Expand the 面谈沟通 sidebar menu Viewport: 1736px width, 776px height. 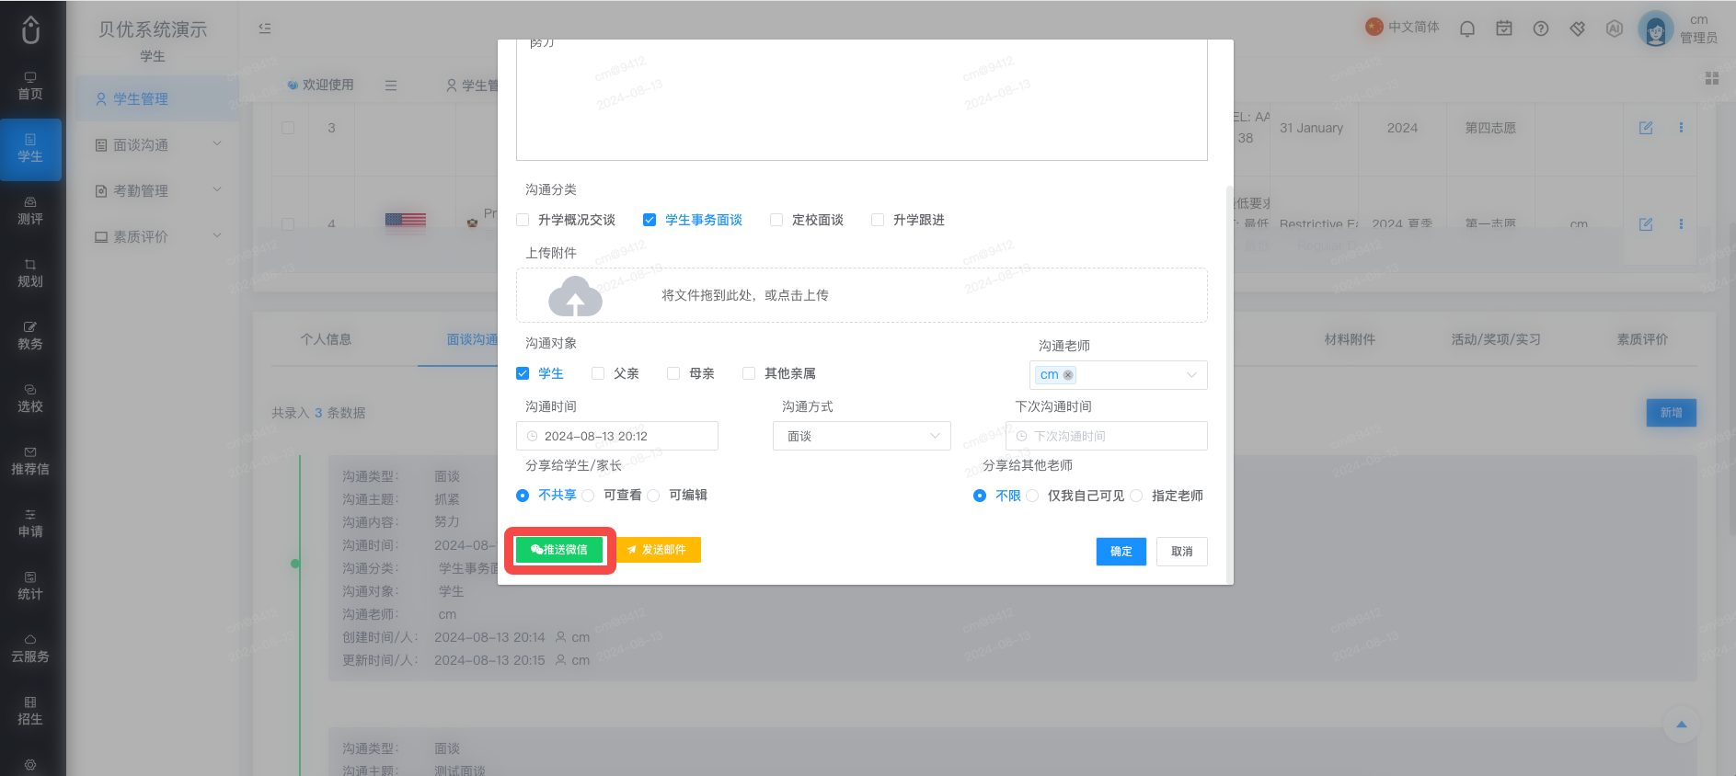click(157, 144)
